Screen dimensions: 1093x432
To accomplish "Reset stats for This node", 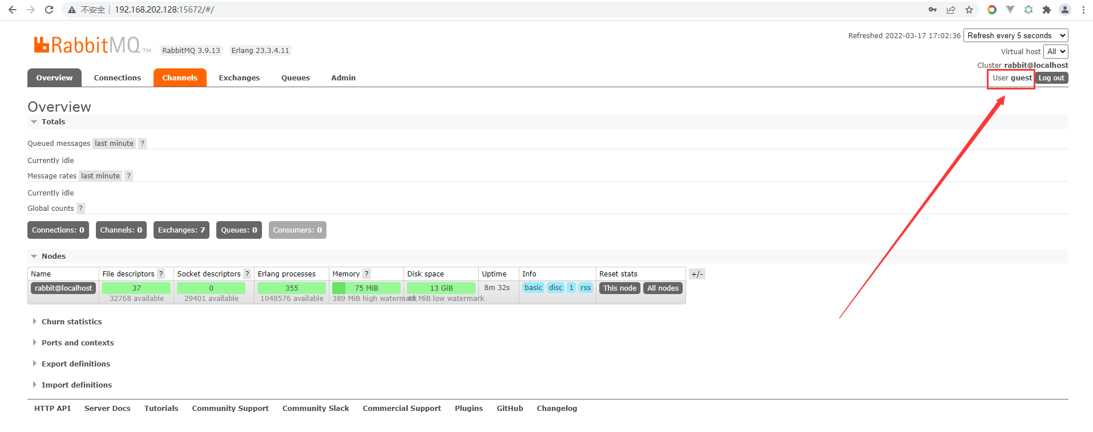I will click(620, 288).
